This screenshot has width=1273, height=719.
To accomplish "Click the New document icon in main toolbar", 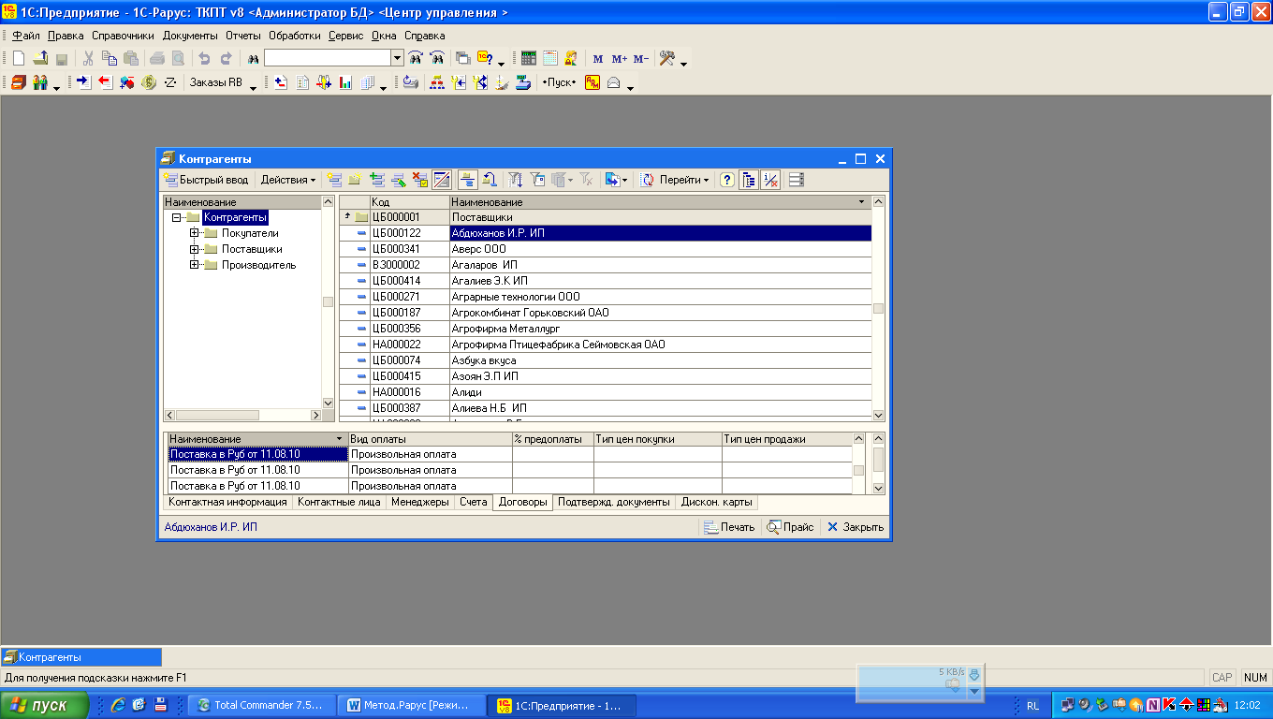I will (19, 58).
